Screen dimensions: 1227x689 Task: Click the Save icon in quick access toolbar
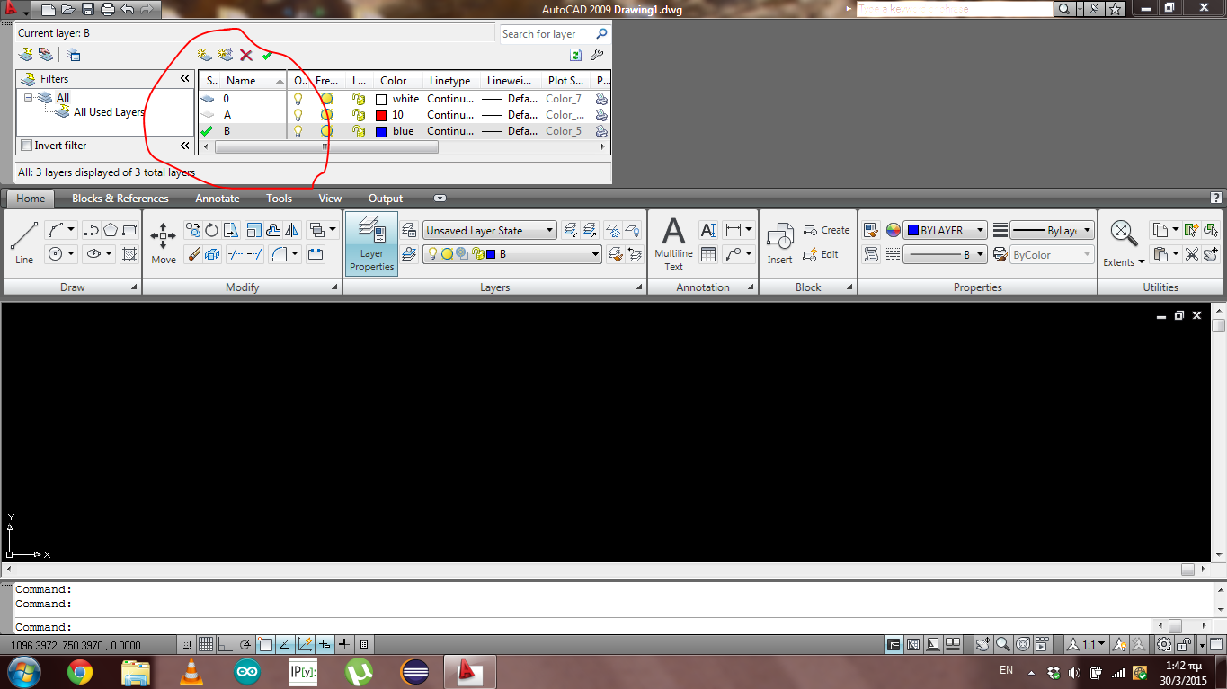(x=87, y=10)
